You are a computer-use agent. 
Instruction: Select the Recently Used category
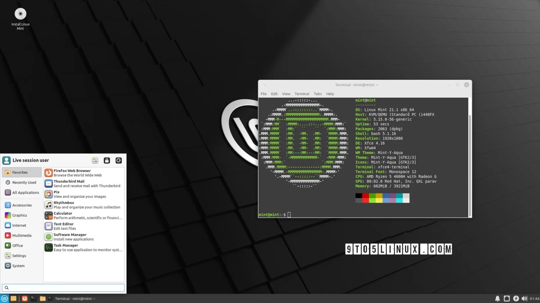pos(22,182)
